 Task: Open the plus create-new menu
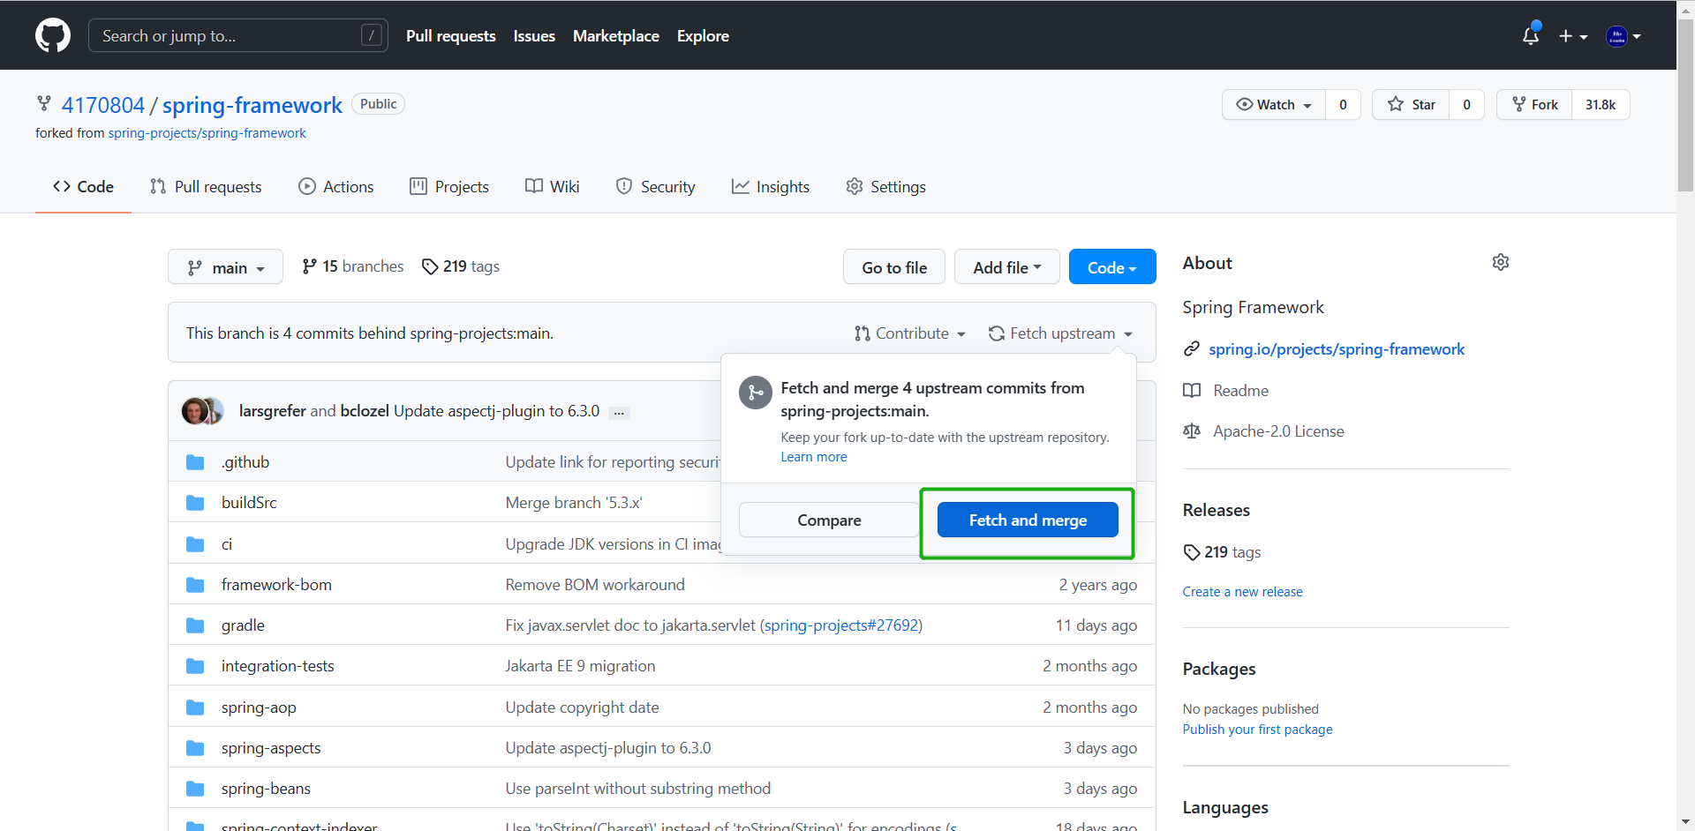pyautogui.click(x=1572, y=36)
